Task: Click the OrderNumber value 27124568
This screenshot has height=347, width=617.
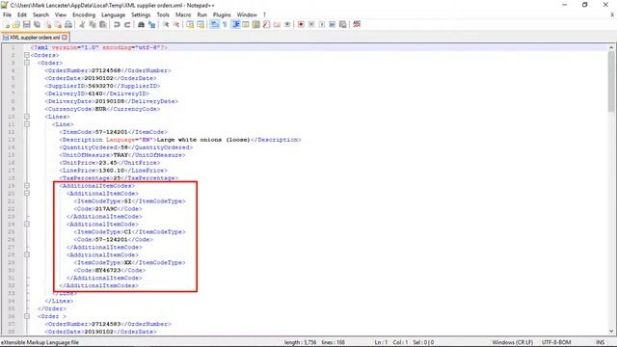Action: coord(106,70)
